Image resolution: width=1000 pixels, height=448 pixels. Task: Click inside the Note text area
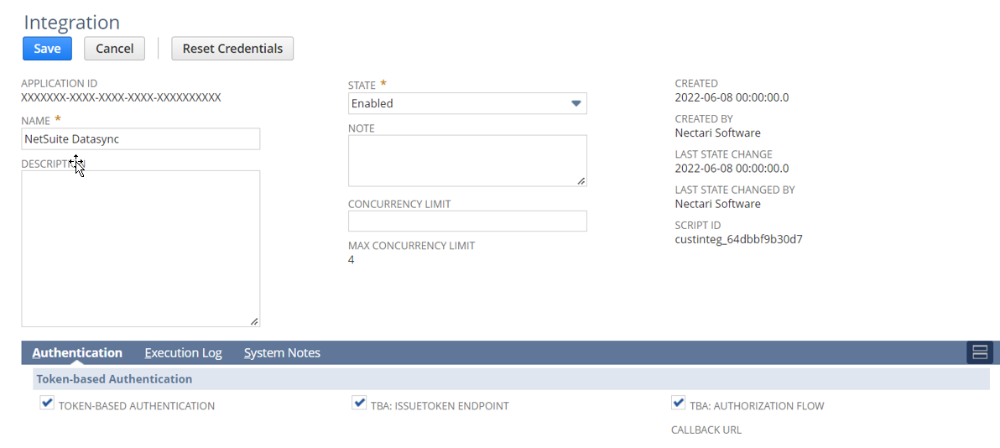point(466,160)
